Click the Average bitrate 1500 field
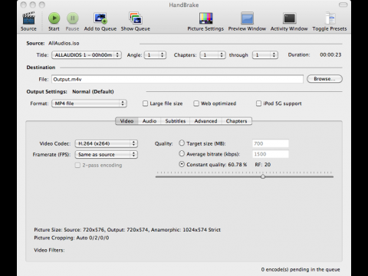The height and width of the screenshot is (276, 368). click(271, 154)
